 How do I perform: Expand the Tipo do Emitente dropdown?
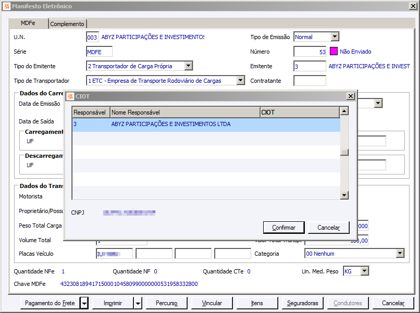pyautogui.click(x=188, y=66)
